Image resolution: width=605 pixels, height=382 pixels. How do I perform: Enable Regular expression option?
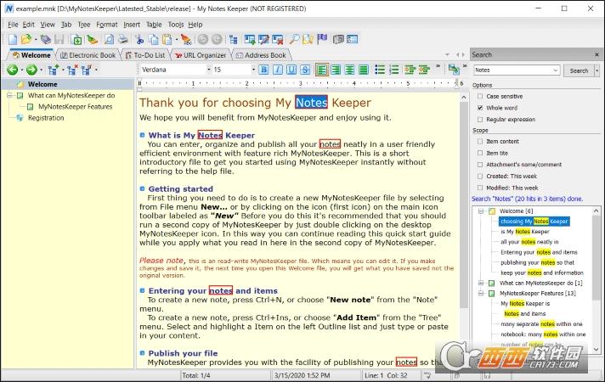coord(480,120)
